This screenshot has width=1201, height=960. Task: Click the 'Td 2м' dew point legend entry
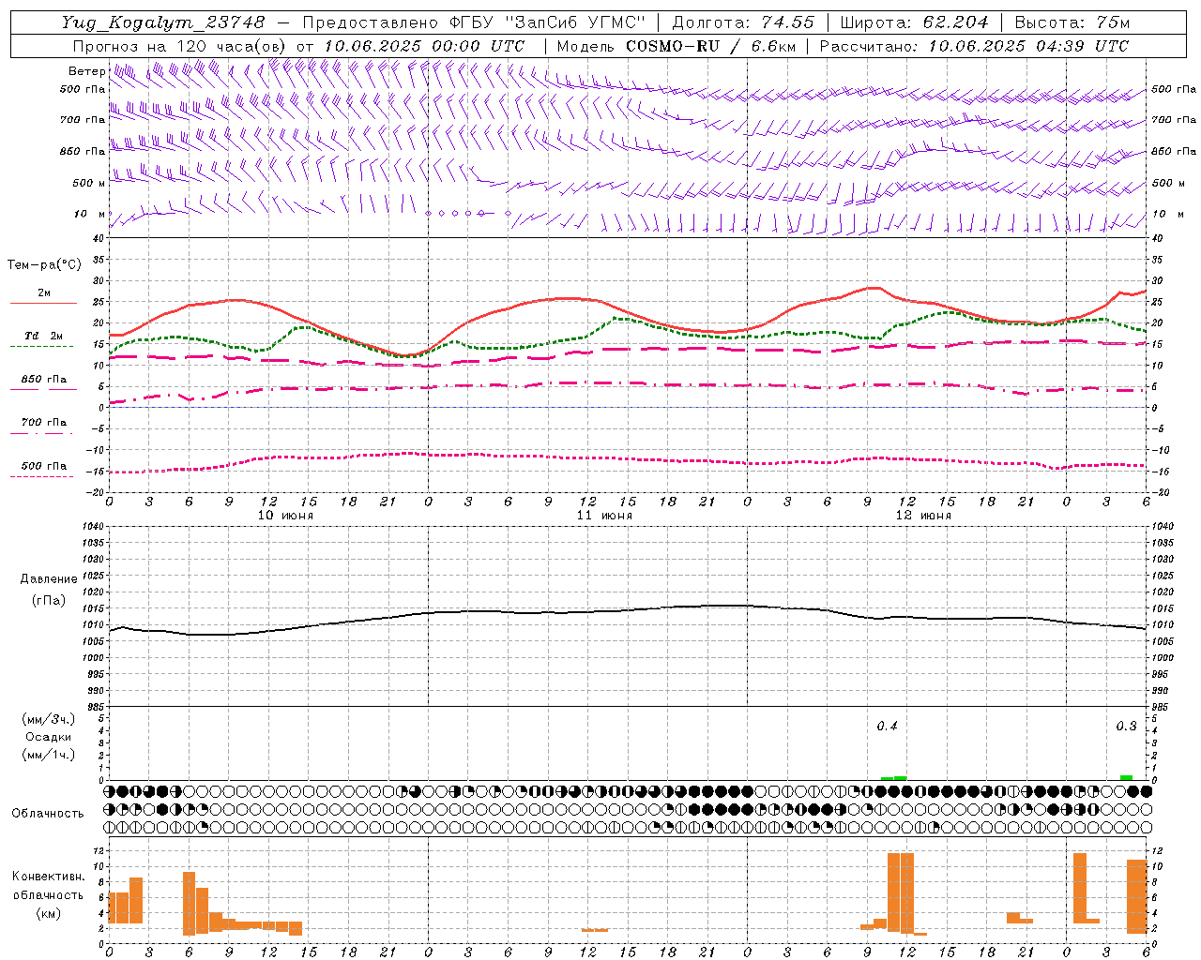43,336
